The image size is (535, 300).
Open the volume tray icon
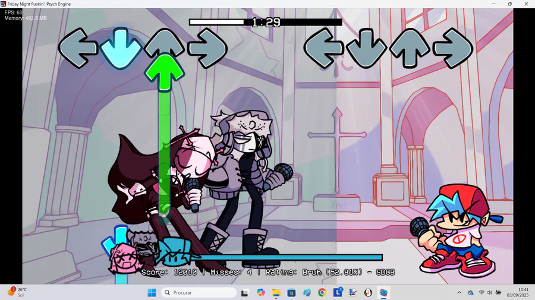490,292
